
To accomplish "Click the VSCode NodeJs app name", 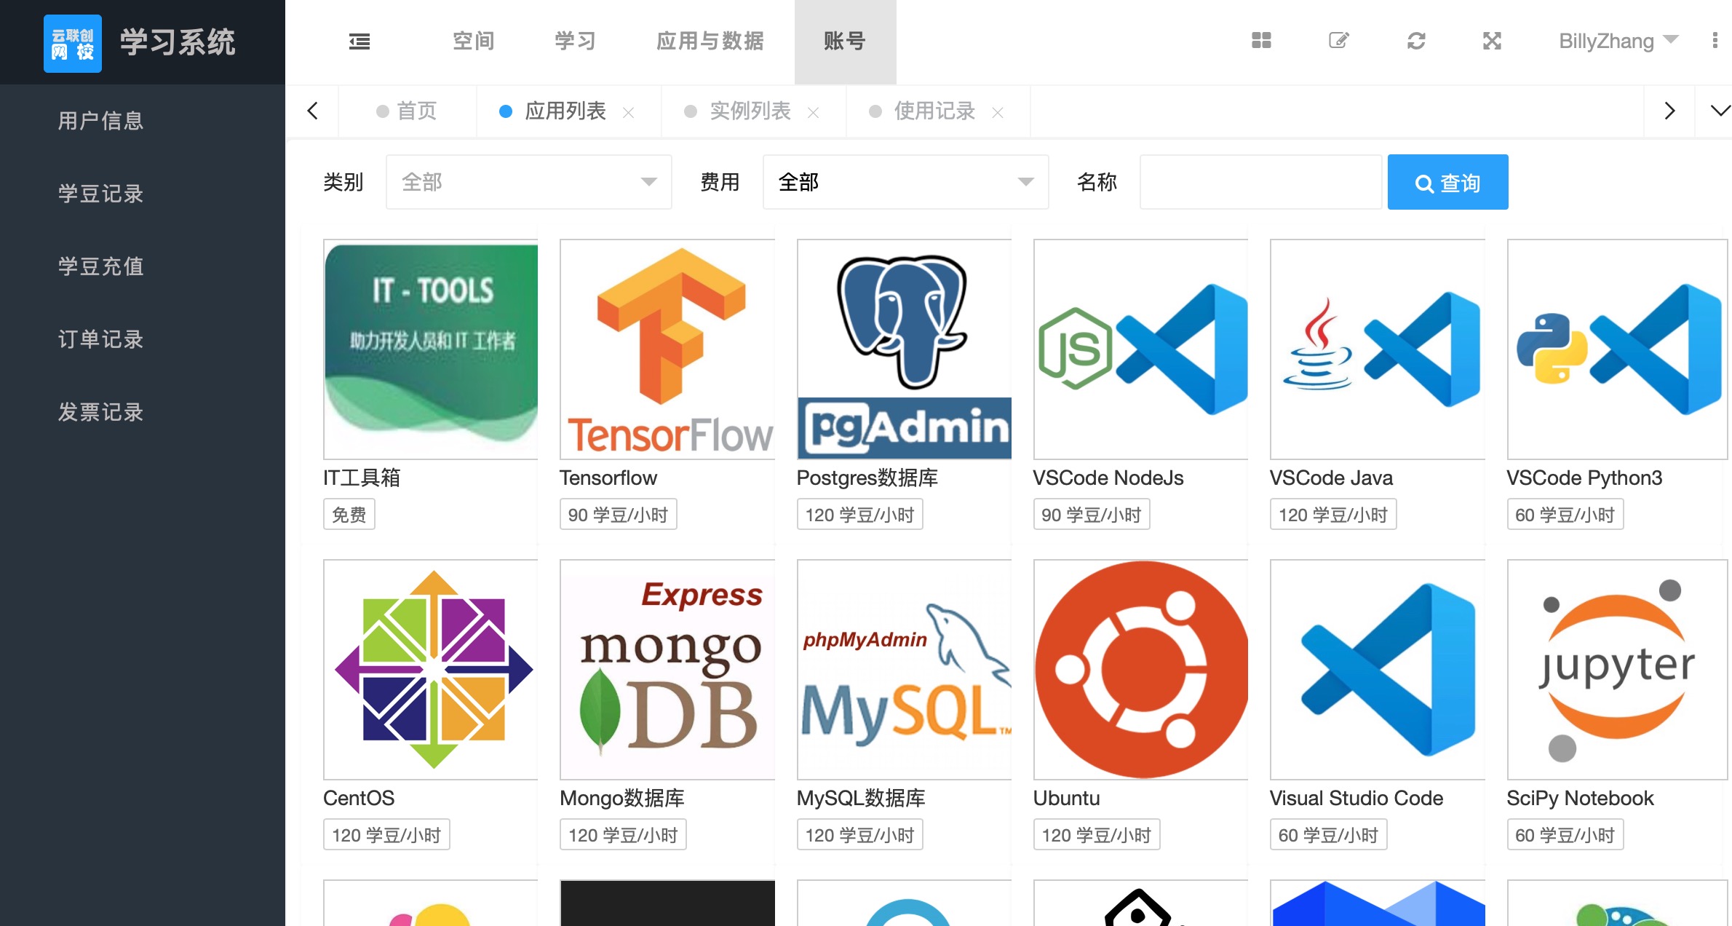I will coord(1108,478).
